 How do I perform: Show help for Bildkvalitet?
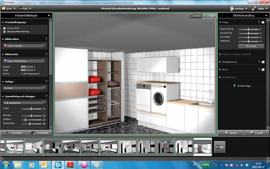coord(46,39)
